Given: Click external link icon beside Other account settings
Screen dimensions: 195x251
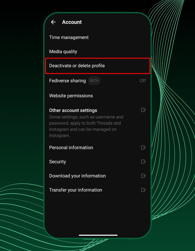Looking at the screenshot, I should point(143,110).
